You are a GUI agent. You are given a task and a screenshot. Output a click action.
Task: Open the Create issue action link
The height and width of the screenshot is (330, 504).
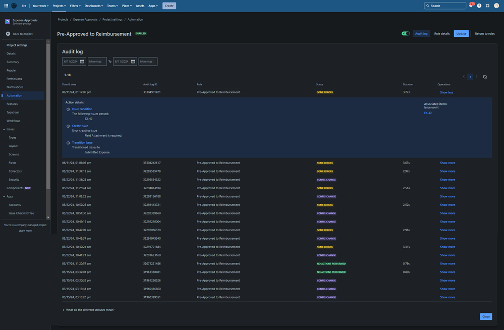click(x=80, y=126)
